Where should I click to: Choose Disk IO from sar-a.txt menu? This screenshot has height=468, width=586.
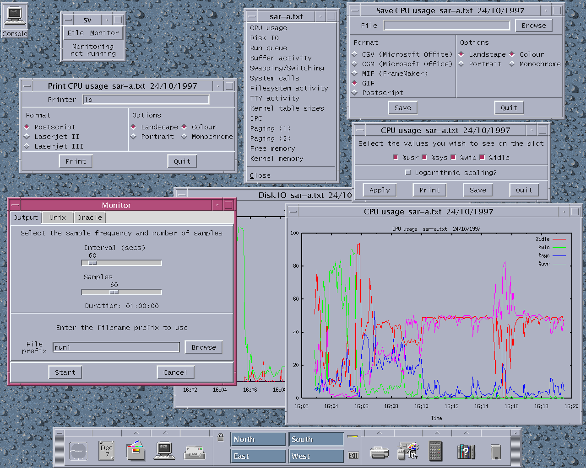(x=264, y=38)
